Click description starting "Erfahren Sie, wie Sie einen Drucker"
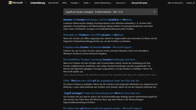 [106, 52]
